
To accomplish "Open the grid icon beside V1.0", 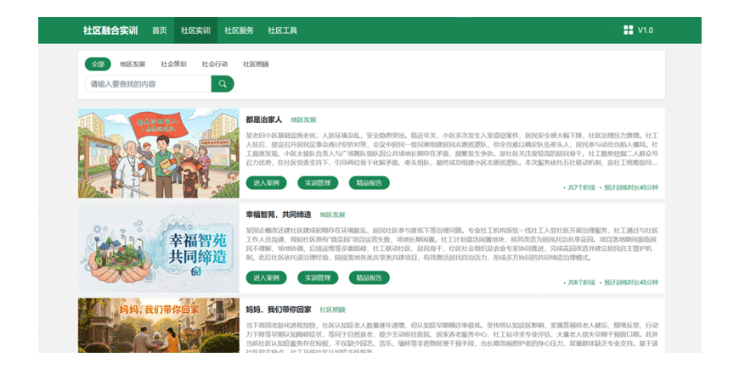I will coord(629,31).
